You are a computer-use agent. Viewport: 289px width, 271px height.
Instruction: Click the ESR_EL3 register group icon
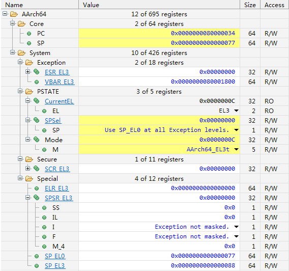[37, 72]
